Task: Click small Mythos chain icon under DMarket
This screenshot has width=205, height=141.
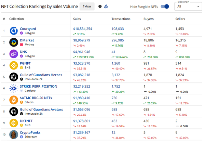Action: 22,44
